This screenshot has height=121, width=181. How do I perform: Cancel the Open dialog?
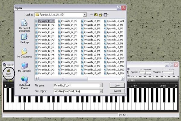pos(117,91)
